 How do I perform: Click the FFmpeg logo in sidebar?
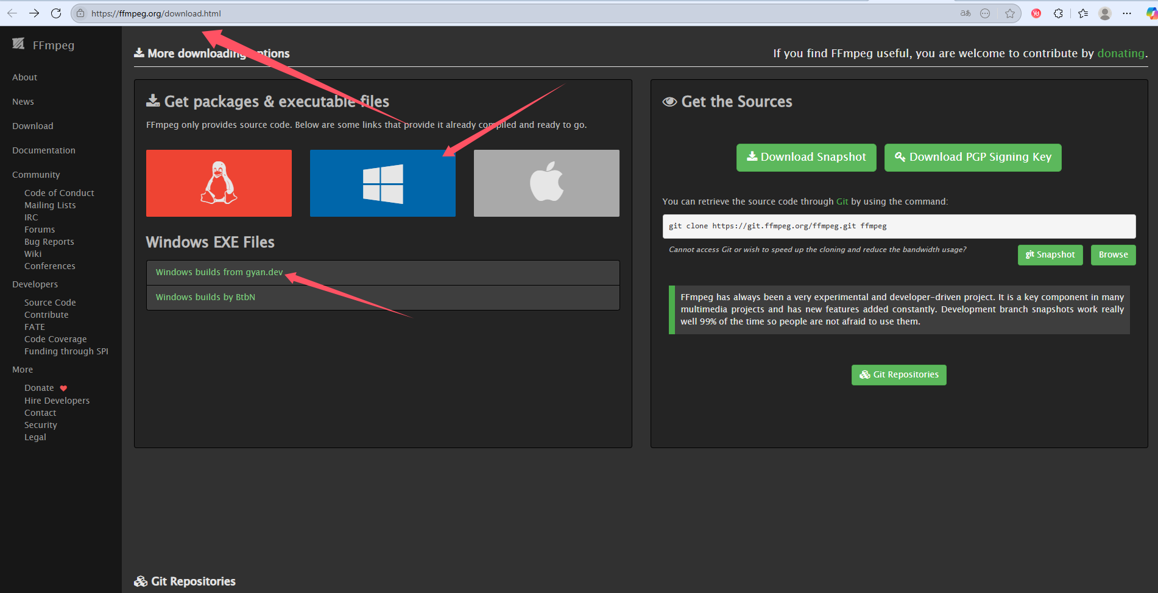18,44
